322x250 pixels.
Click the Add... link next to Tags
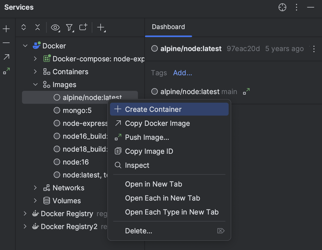coord(182,73)
